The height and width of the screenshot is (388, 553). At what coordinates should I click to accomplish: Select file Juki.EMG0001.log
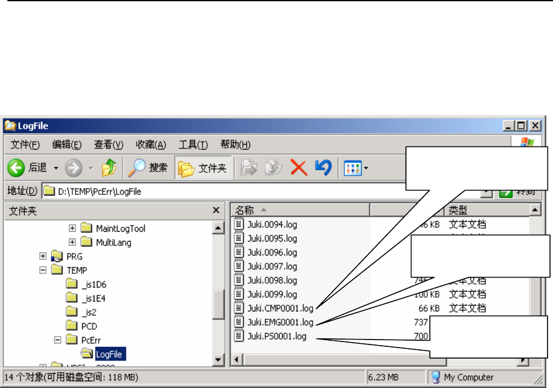280,322
